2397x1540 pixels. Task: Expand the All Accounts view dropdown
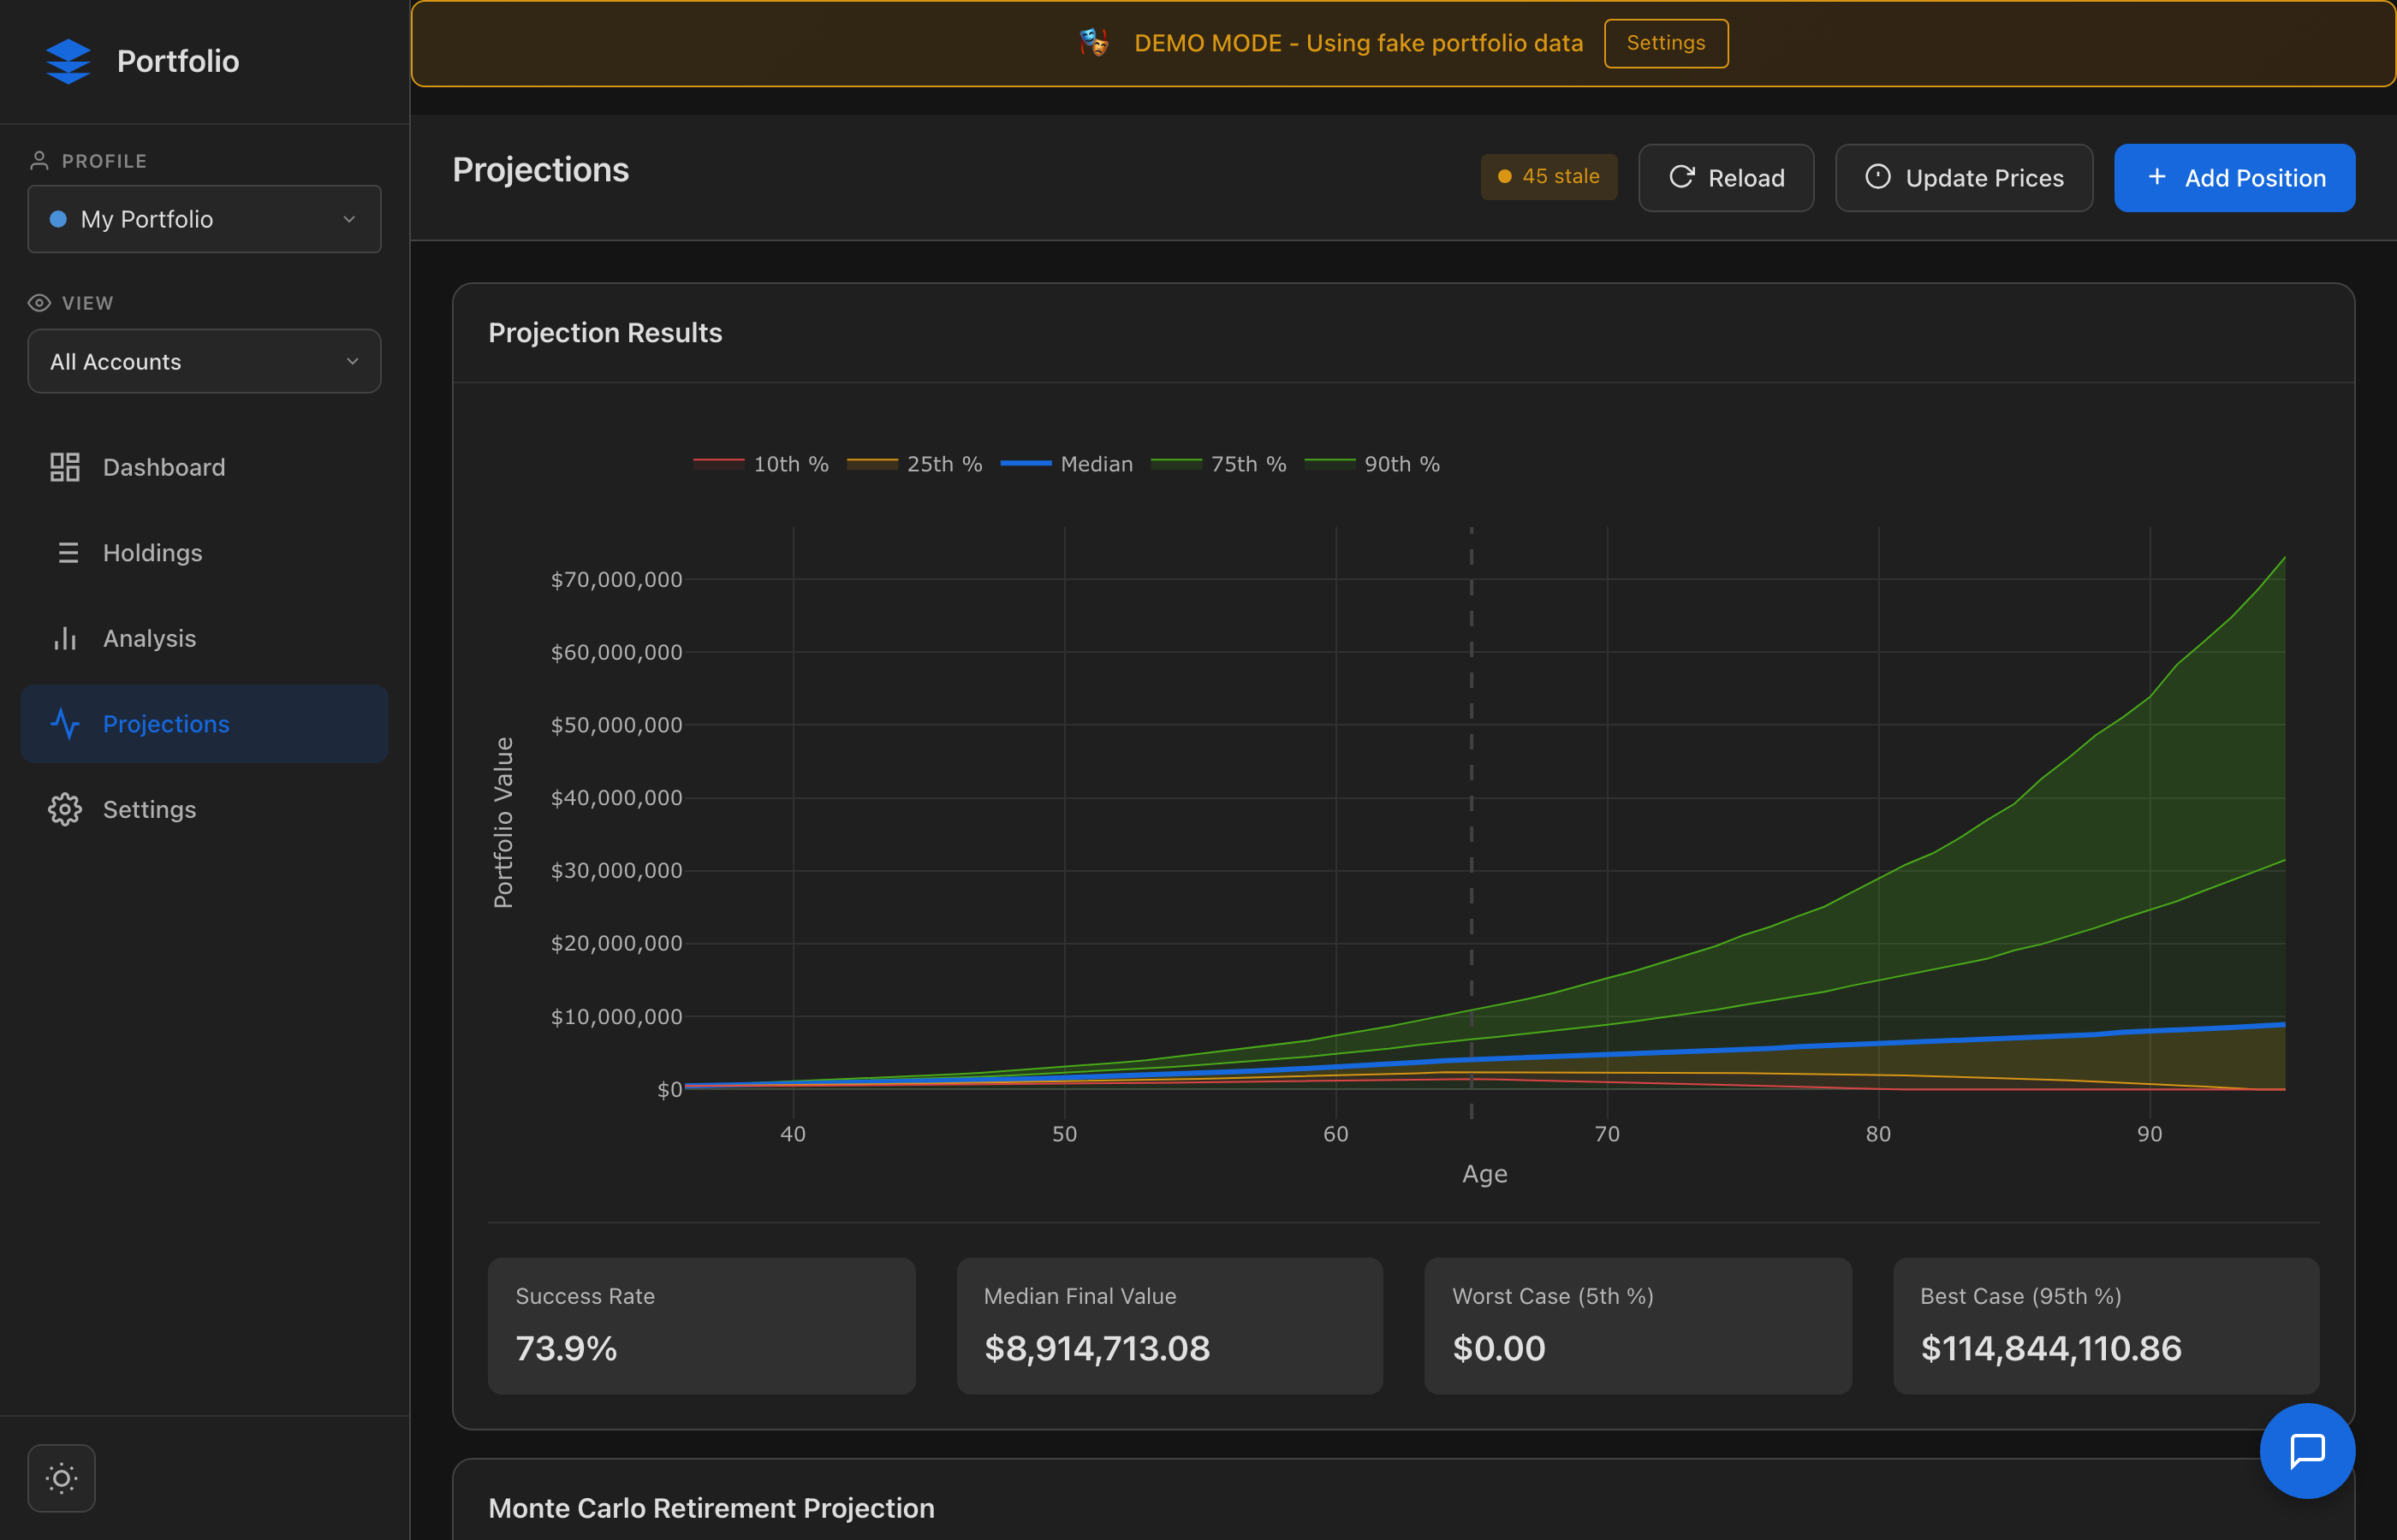(204, 362)
